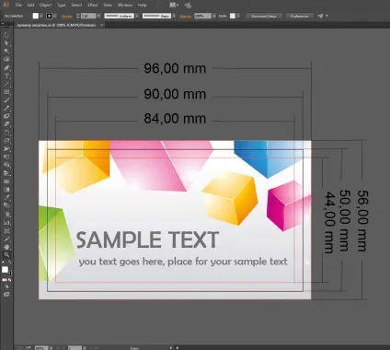
Task: Click the stroke weight field
Action: [x=88, y=16]
